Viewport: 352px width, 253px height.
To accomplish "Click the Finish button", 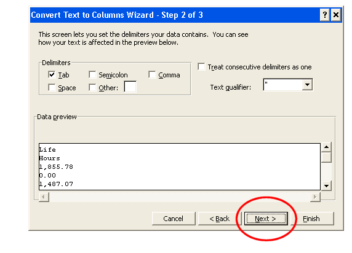I will [312, 219].
